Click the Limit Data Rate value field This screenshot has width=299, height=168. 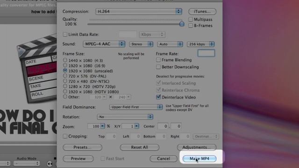[x=128, y=34]
